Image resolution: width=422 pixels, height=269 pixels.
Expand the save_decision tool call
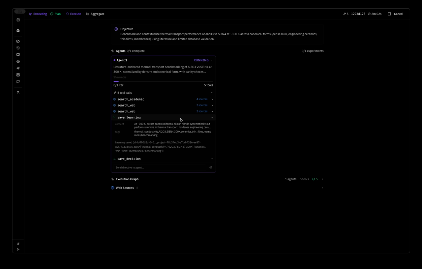point(212,159)
